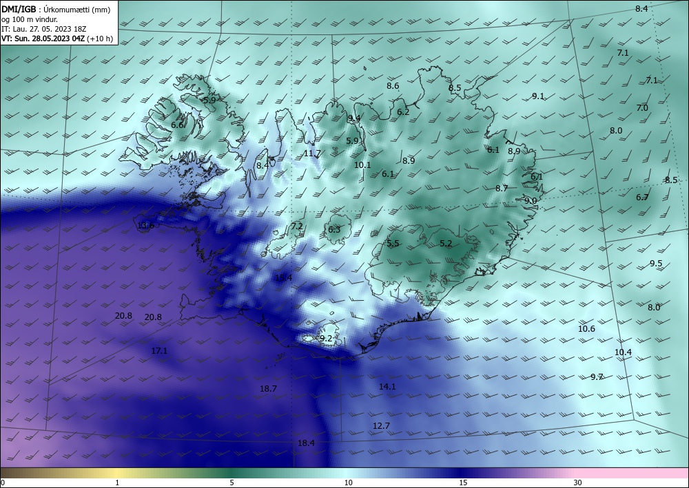Screen dimensions: 689x488
Task: Select the 6.6 map value
Action: [x=177, y=125]
